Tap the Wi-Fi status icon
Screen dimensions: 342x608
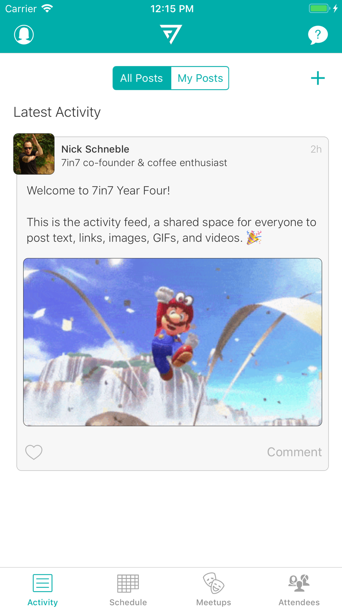click(x=47, y=9)
